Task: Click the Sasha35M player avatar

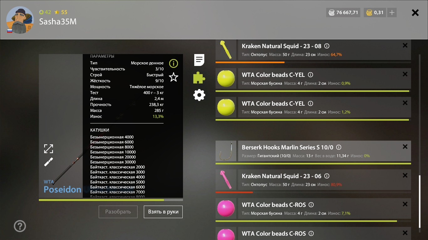Action: (x=19, y=20)
